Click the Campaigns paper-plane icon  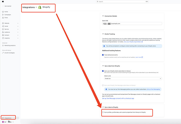(3, 15)
